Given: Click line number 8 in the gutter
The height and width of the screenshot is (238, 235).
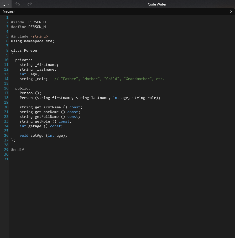Looking at the screenshot, I should [7, 50].
